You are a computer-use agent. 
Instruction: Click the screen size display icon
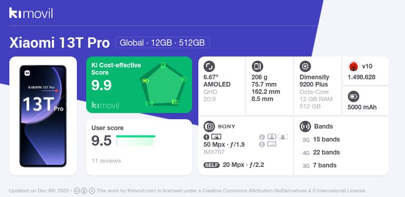tap(209, 66)
